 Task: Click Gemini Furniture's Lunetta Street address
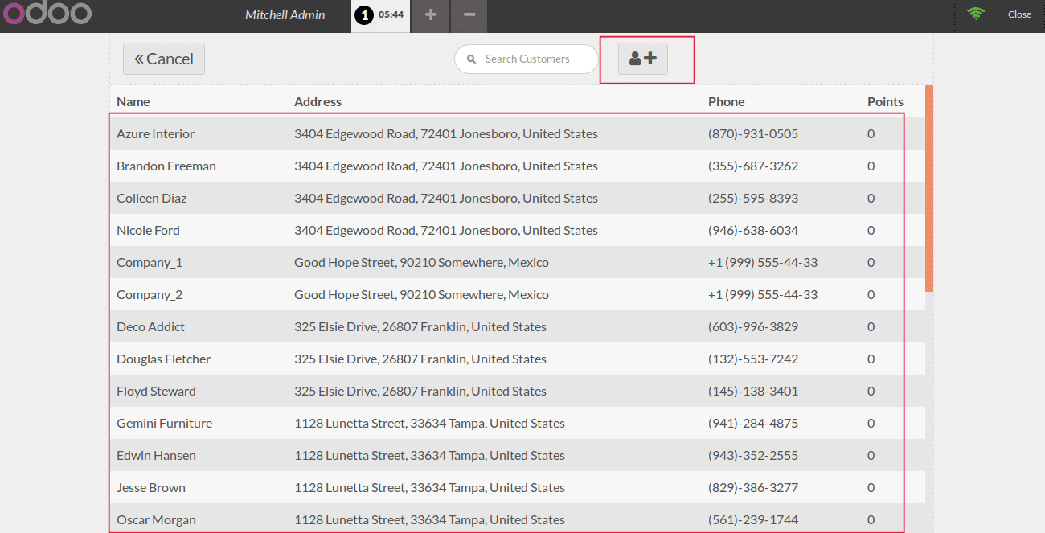[429, 423]
